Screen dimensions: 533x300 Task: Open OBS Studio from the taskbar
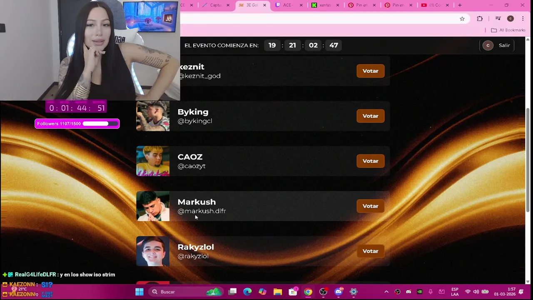click(x=323, y=292)
